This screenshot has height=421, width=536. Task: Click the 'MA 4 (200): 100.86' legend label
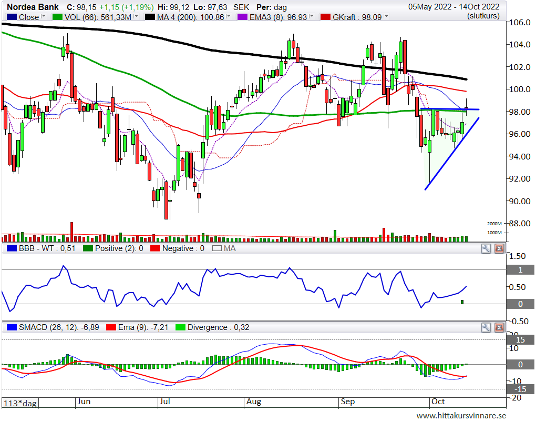[x=190, y=17]
